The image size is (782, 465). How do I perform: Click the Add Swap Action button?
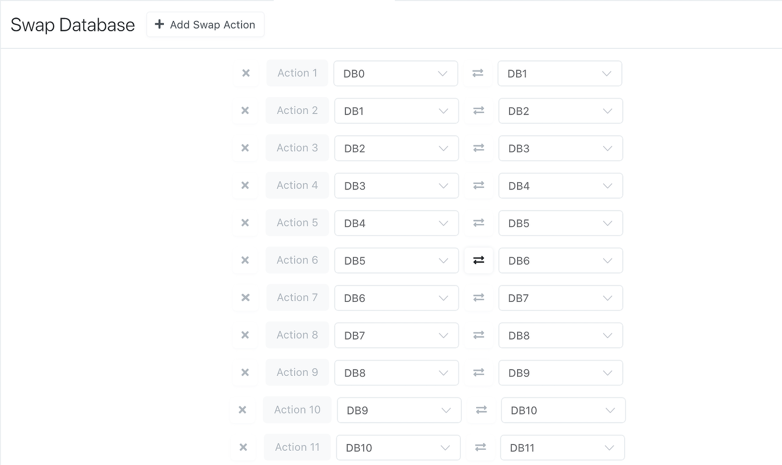coord(205,25)
